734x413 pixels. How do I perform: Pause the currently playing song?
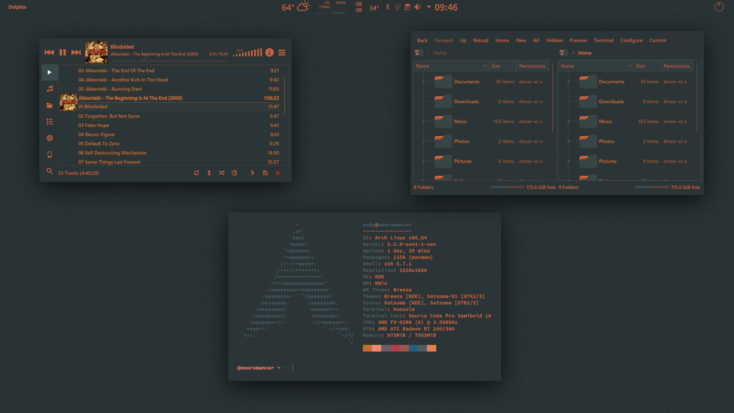[x=62, y=52]
